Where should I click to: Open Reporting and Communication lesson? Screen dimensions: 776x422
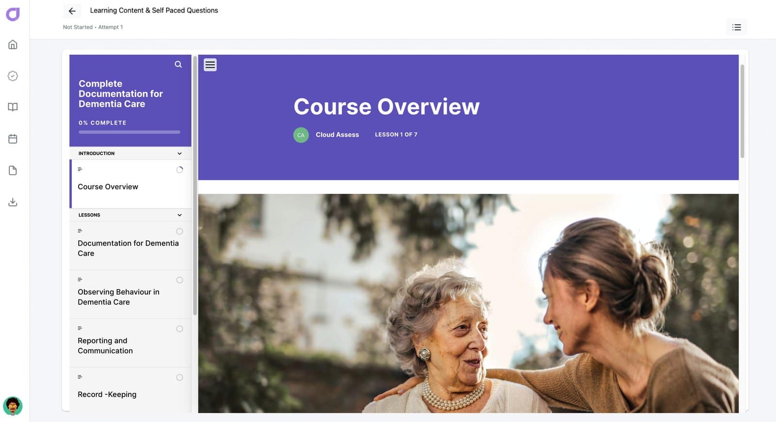click(131, 343)
